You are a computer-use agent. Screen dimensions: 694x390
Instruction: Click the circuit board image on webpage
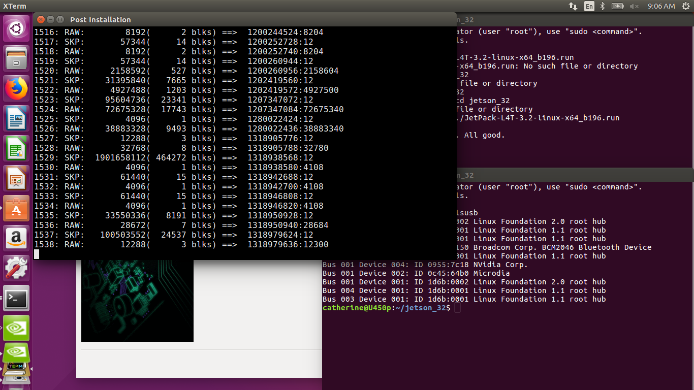click(x=137, y=300)
